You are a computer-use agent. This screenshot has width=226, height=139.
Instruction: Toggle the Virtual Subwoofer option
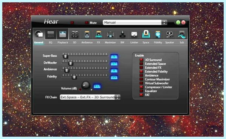tap(141, 83)
